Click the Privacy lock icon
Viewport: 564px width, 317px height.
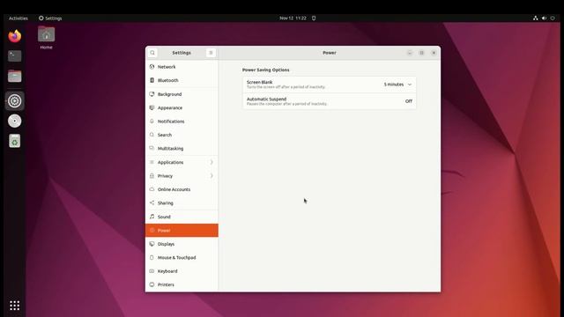pyautogui.click(x=152, y=176)
